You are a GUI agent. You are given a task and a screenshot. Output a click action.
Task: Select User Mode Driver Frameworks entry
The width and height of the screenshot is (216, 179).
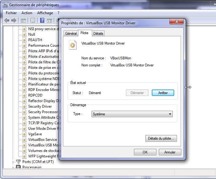coord(43,129)
